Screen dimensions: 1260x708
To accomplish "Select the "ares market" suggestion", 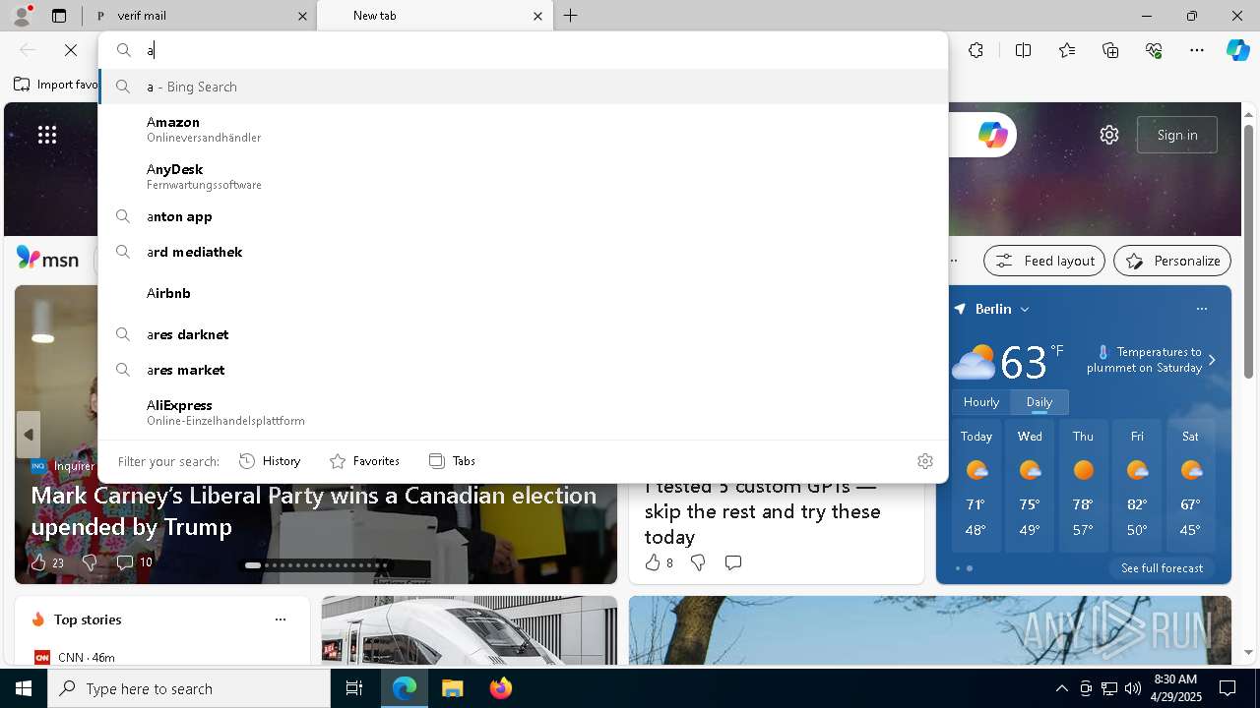I will pyautogui.click(x=523, y=370).
